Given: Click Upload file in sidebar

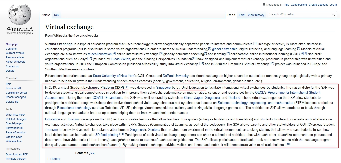Looking at the screenshot, I should pyautogui.click(x=12, y=102).
